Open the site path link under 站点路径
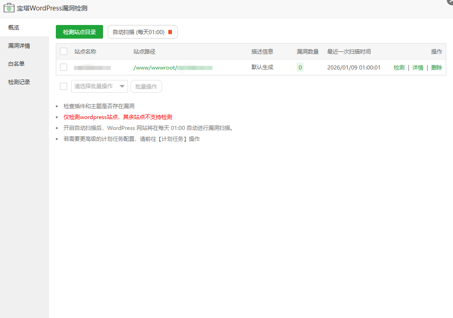Screen dimensions: 453x318 tap(172, 67)
